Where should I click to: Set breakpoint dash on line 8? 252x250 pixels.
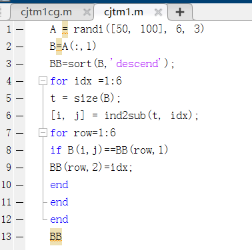click(x=20, y=150)
